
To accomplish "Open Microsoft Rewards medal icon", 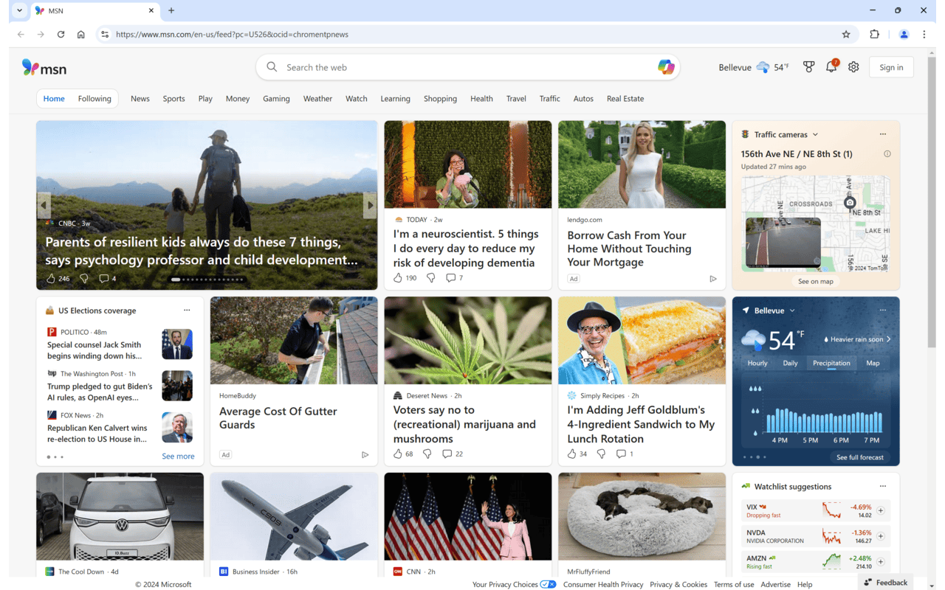I will coord(808,66).
